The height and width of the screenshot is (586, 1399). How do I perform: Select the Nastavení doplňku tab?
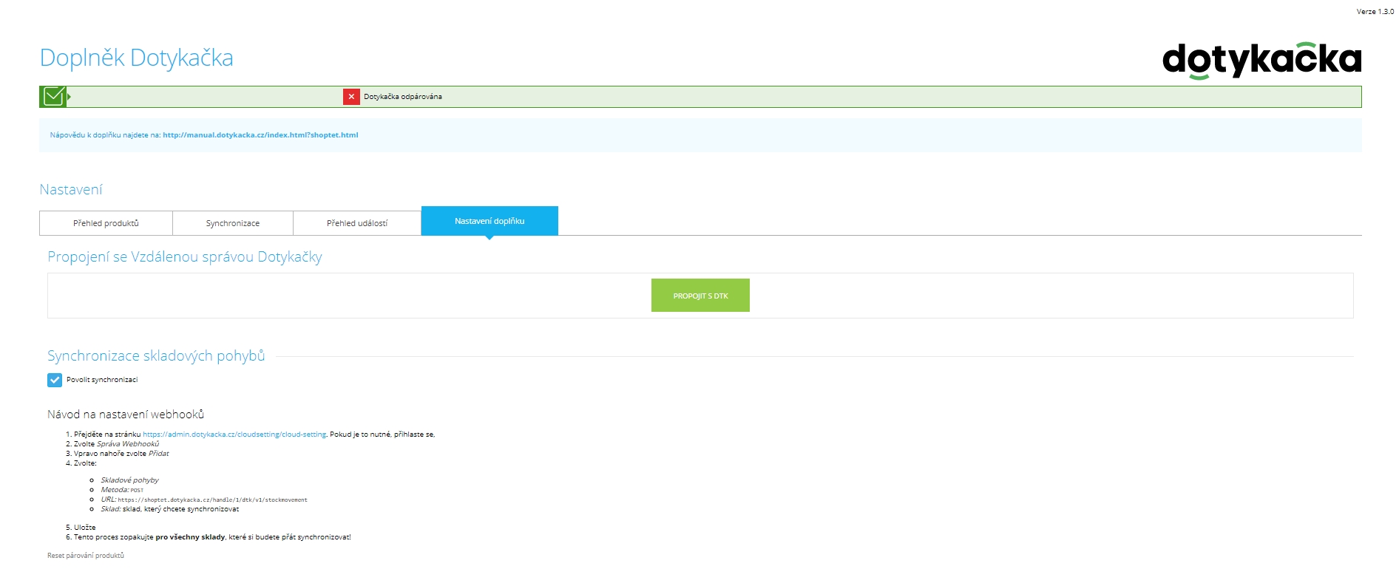point(490,221)
